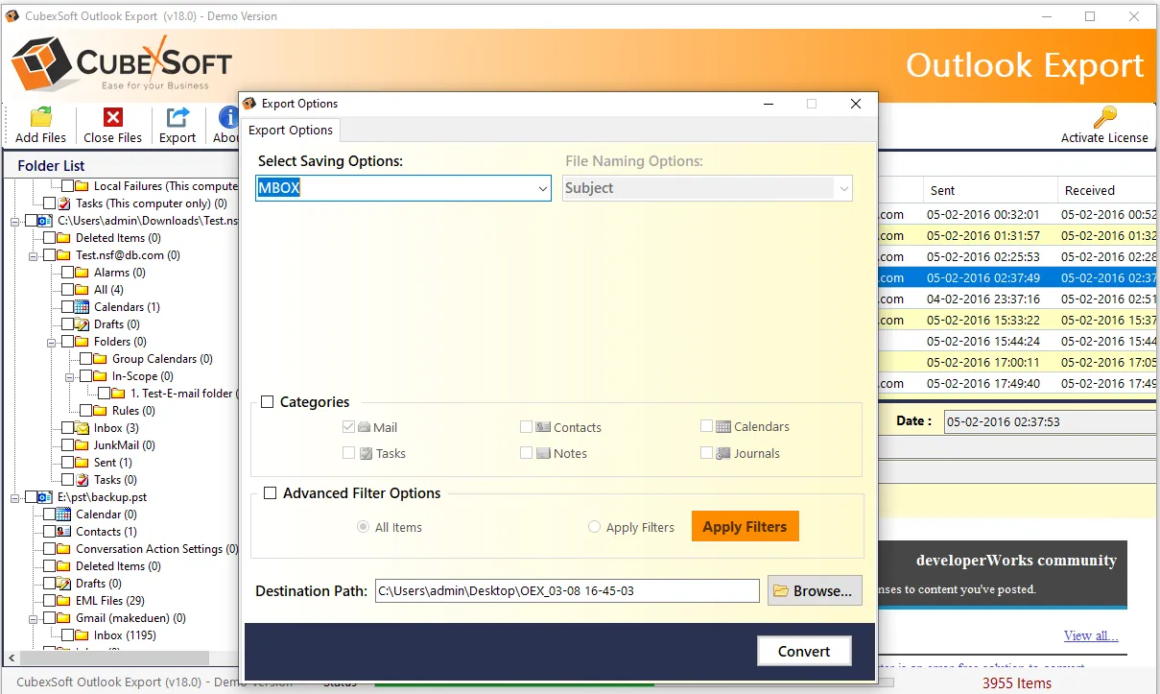Click the Add Files toolbar icon

click(41, 117)
